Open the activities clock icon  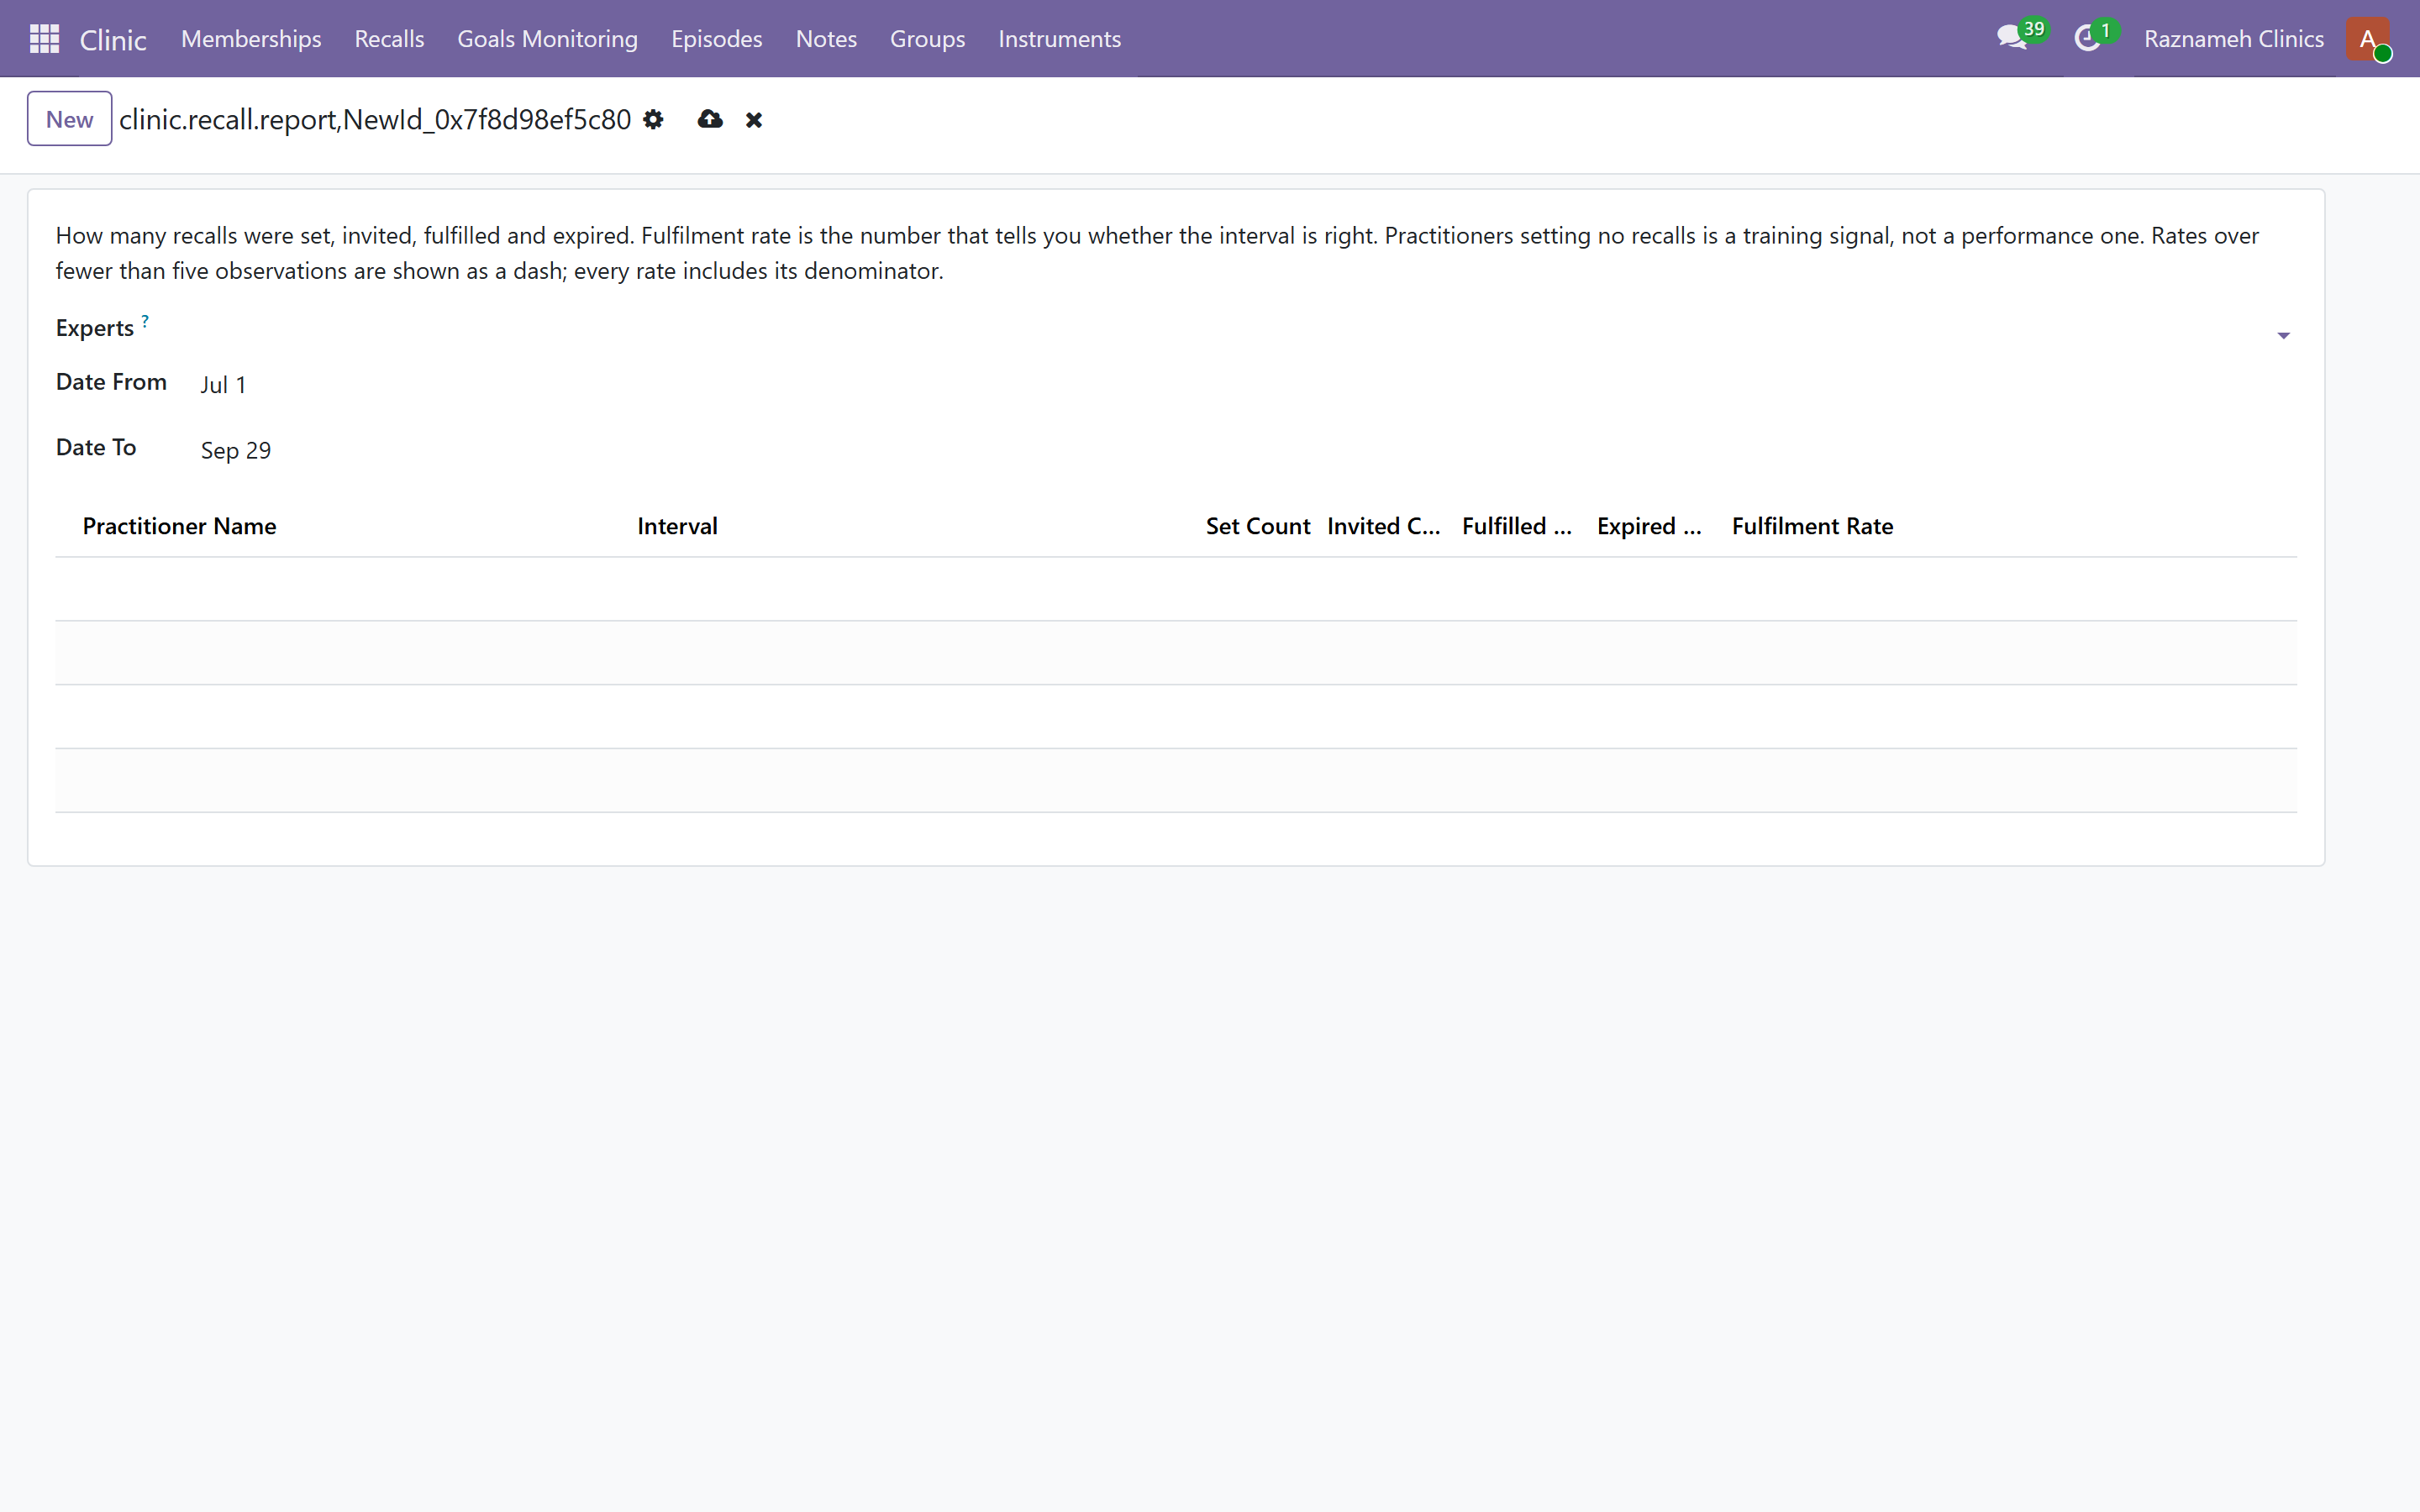click(x=2087, y=39)
